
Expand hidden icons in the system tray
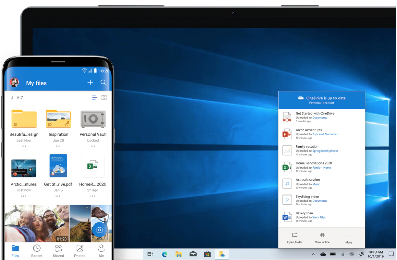click(x=313, y=254)
